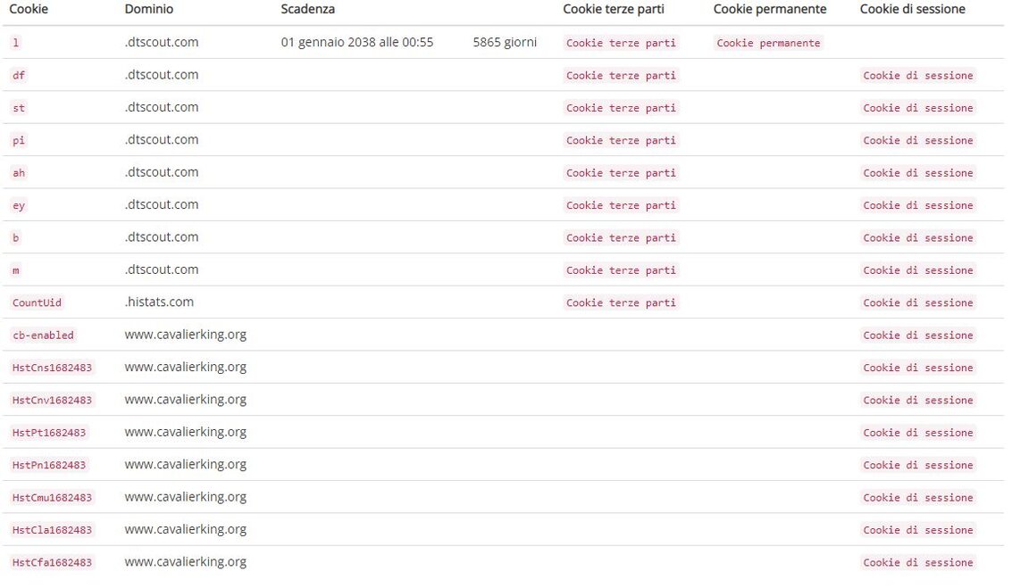Click the 5865 giorni duration

[x=505, y=43]
